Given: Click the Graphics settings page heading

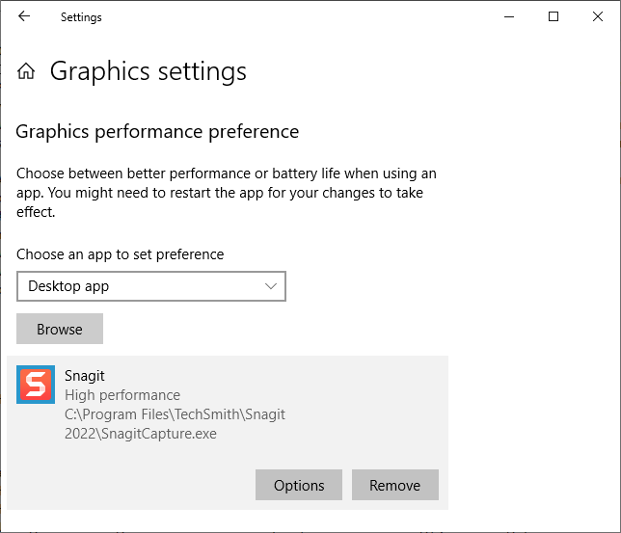Looking at the screenshot, I should 148,71.
